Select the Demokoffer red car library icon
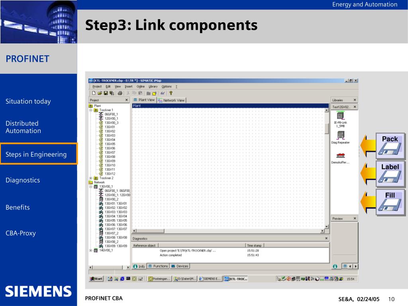The image size is (408, 306). [341, 155]
